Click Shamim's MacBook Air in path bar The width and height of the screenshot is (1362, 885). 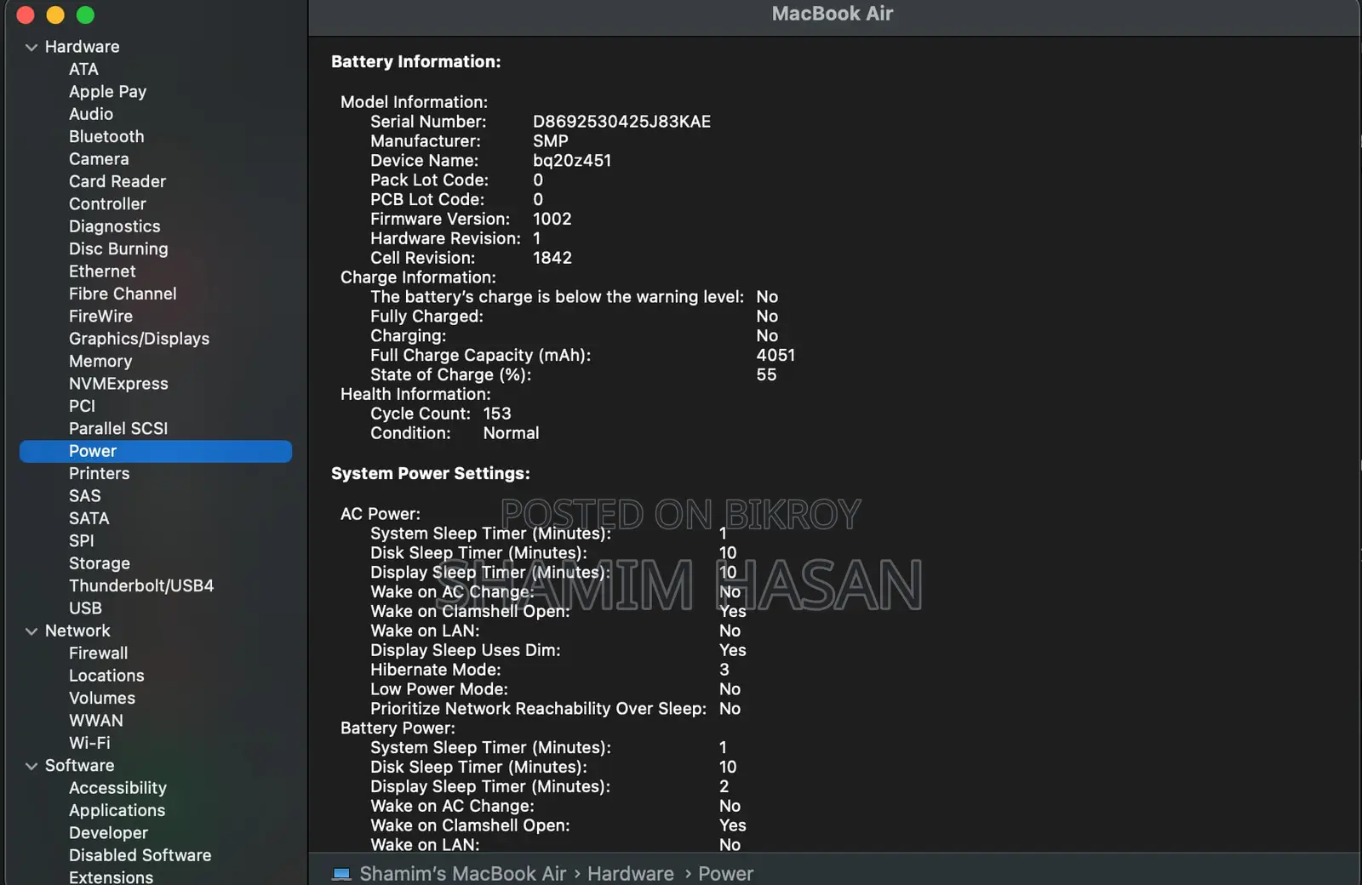pos(462,874)
